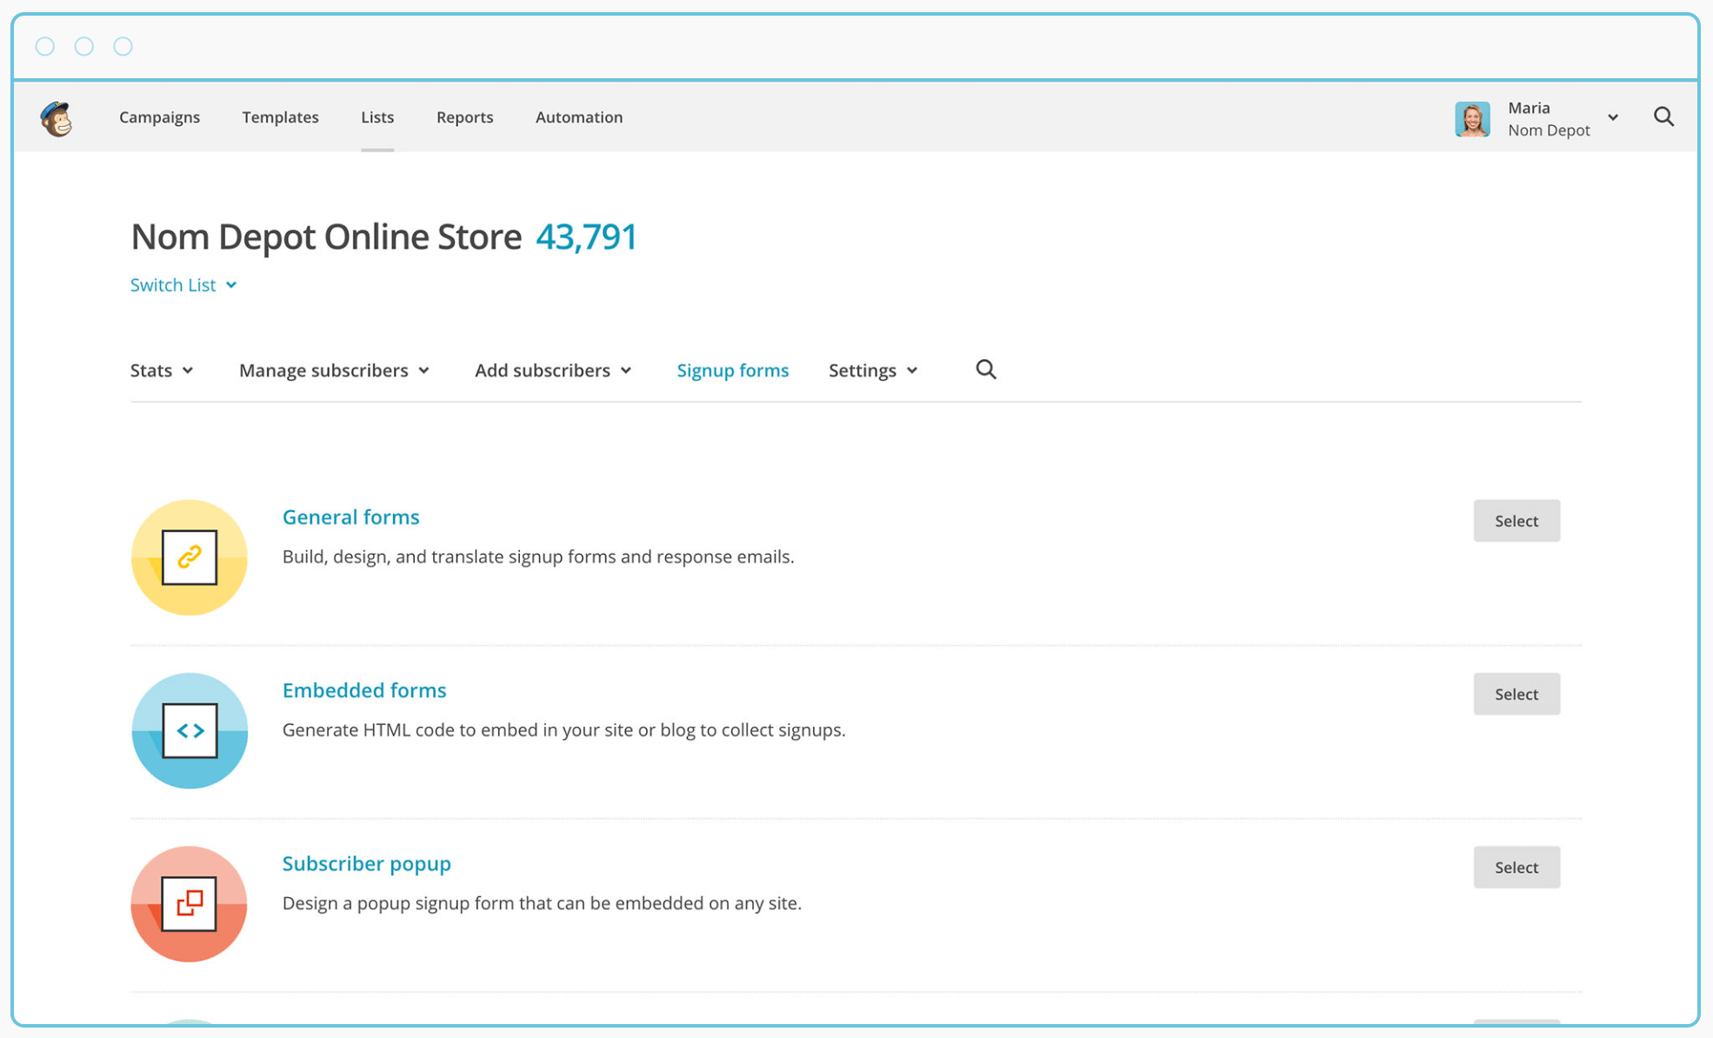Click the yellow General forms link icon

190,557
